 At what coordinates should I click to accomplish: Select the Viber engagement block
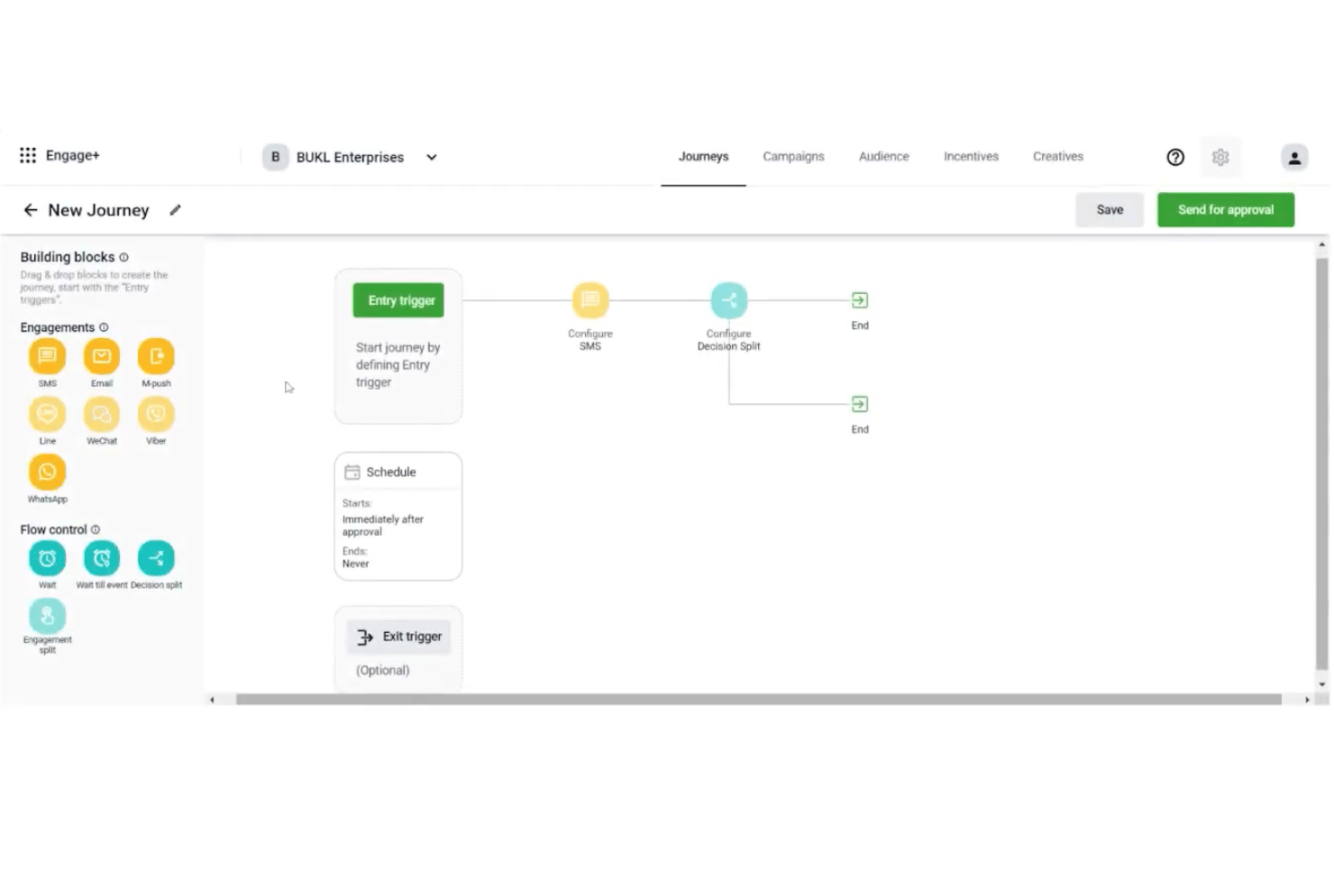pyautogui.click(x=156, y=414)
